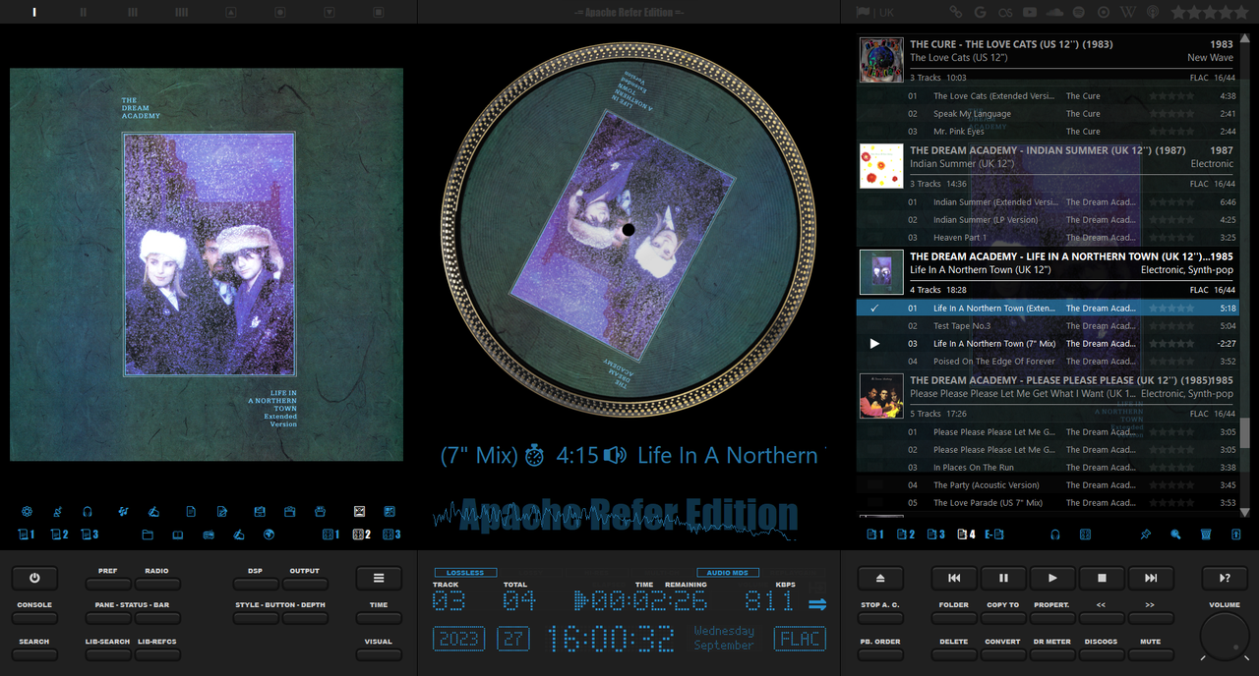Switch to left panel layout 3
Image resolution: width=1259 pixels, height=676 pixels.
pos(90,535)
